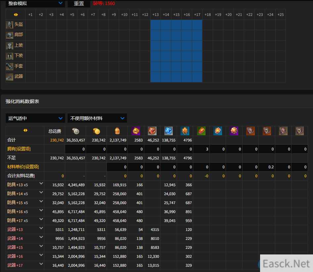Screen dimensions: 313x272
Task: Click the orange honor shard material icon
Action: pos(117,131)
